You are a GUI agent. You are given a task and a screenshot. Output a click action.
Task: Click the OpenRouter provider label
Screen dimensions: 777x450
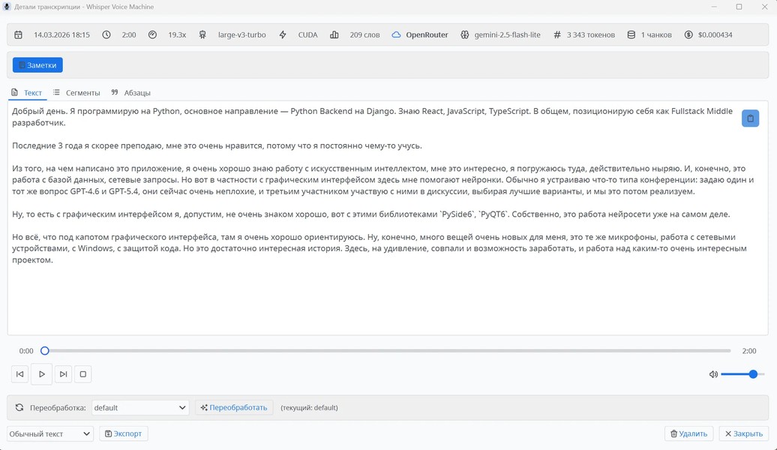(x=427, y=34)
